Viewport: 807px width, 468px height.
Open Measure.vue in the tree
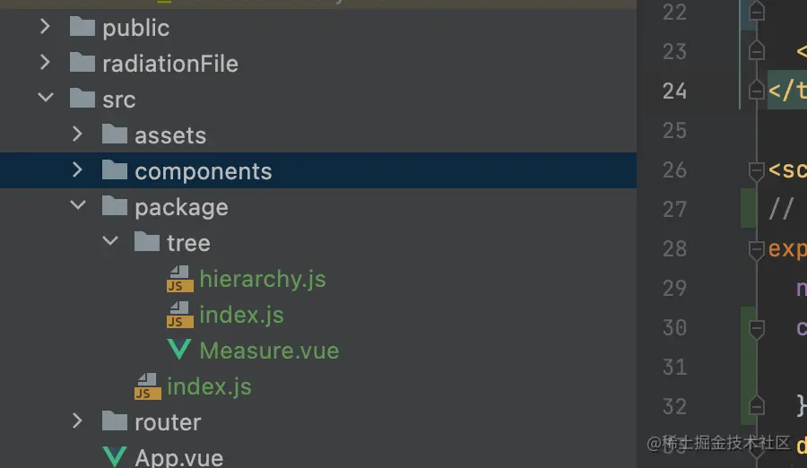269,351
